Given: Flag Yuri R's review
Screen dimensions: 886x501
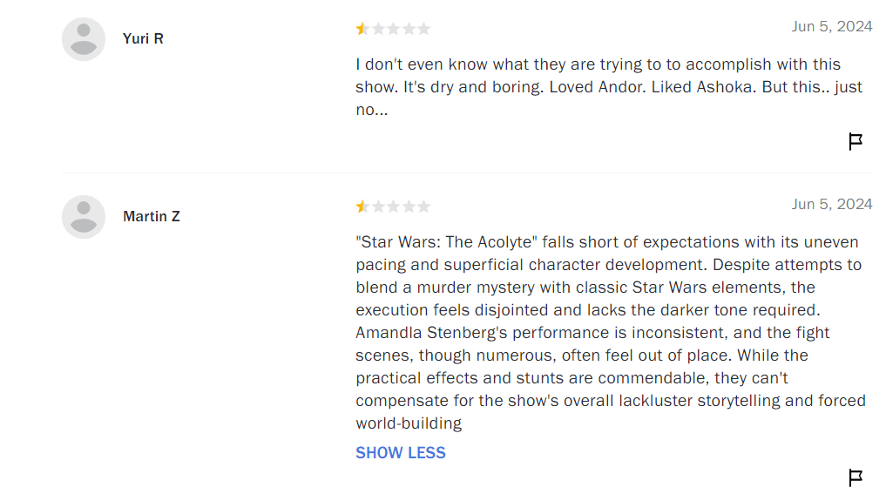Looking at the screenshot, I should pos(856,142).
